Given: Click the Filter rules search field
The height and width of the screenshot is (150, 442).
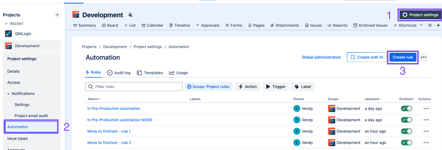Looking at the screenshot, I should (134, 87).
